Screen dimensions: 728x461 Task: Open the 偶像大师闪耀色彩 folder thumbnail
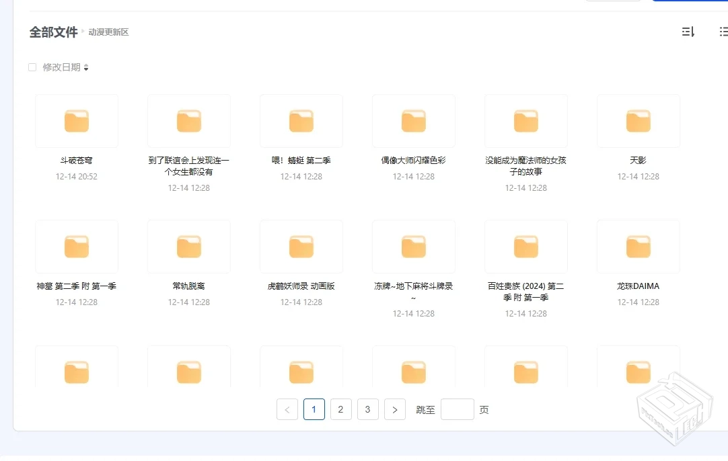413,120
